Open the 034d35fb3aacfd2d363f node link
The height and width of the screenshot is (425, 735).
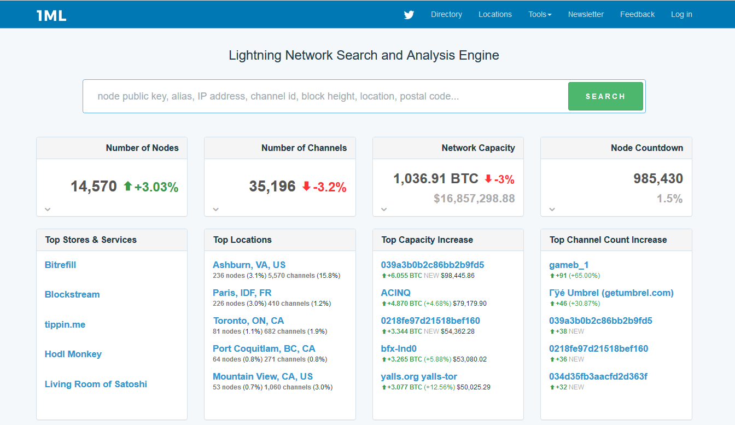coord(598,376)
